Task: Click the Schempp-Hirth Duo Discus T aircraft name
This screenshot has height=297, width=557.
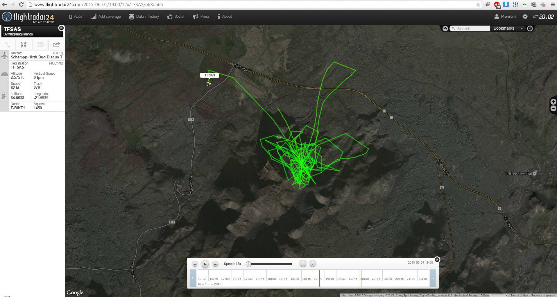Action: [37, 57]
